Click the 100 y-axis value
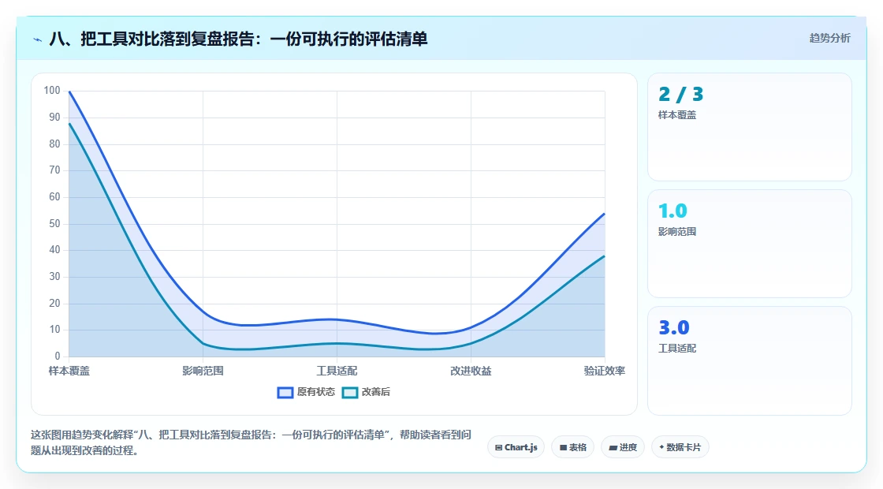 (52, 91)
